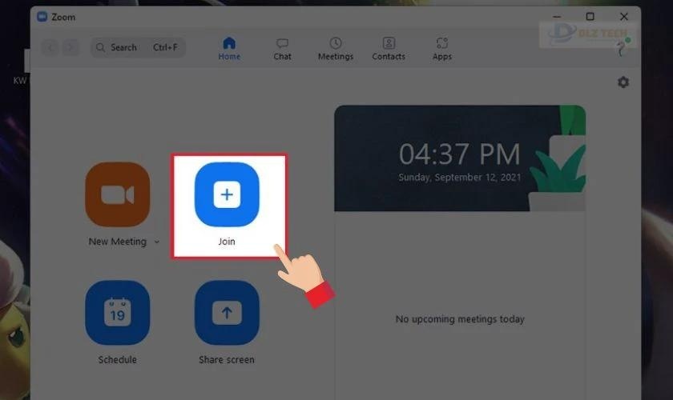Click the Search field
This screenshot has height=400, width=673.
click(138, 47)
